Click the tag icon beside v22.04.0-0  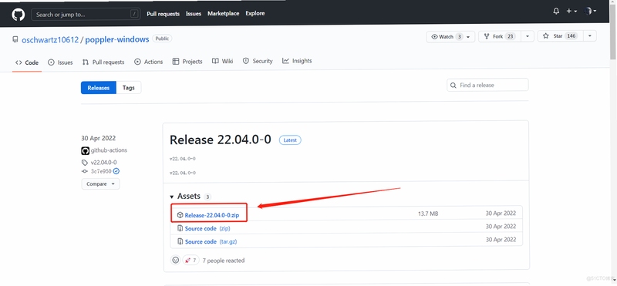tap(85, 163)
